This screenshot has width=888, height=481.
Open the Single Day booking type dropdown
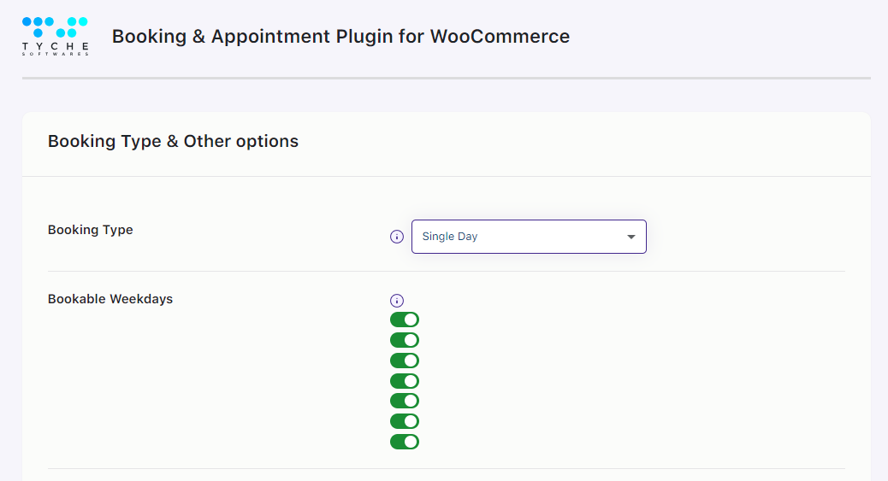528,237
